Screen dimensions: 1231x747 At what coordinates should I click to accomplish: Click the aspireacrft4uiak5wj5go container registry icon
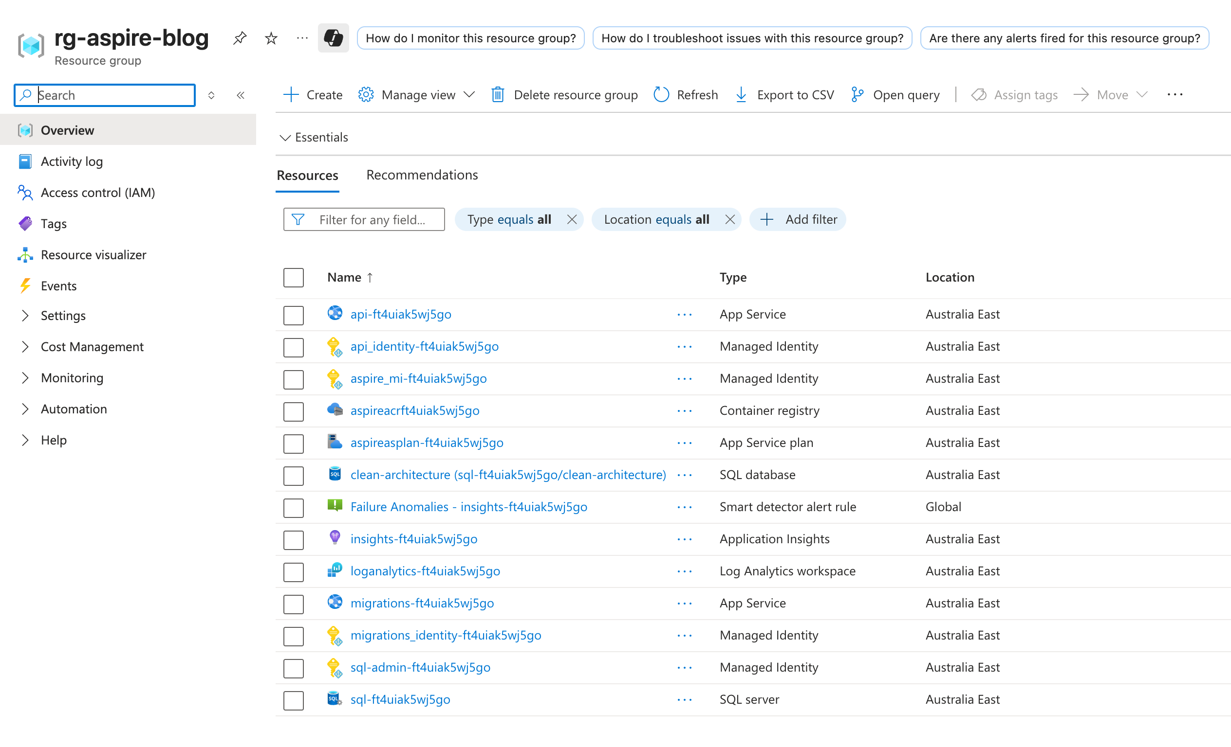coord(335,409)
